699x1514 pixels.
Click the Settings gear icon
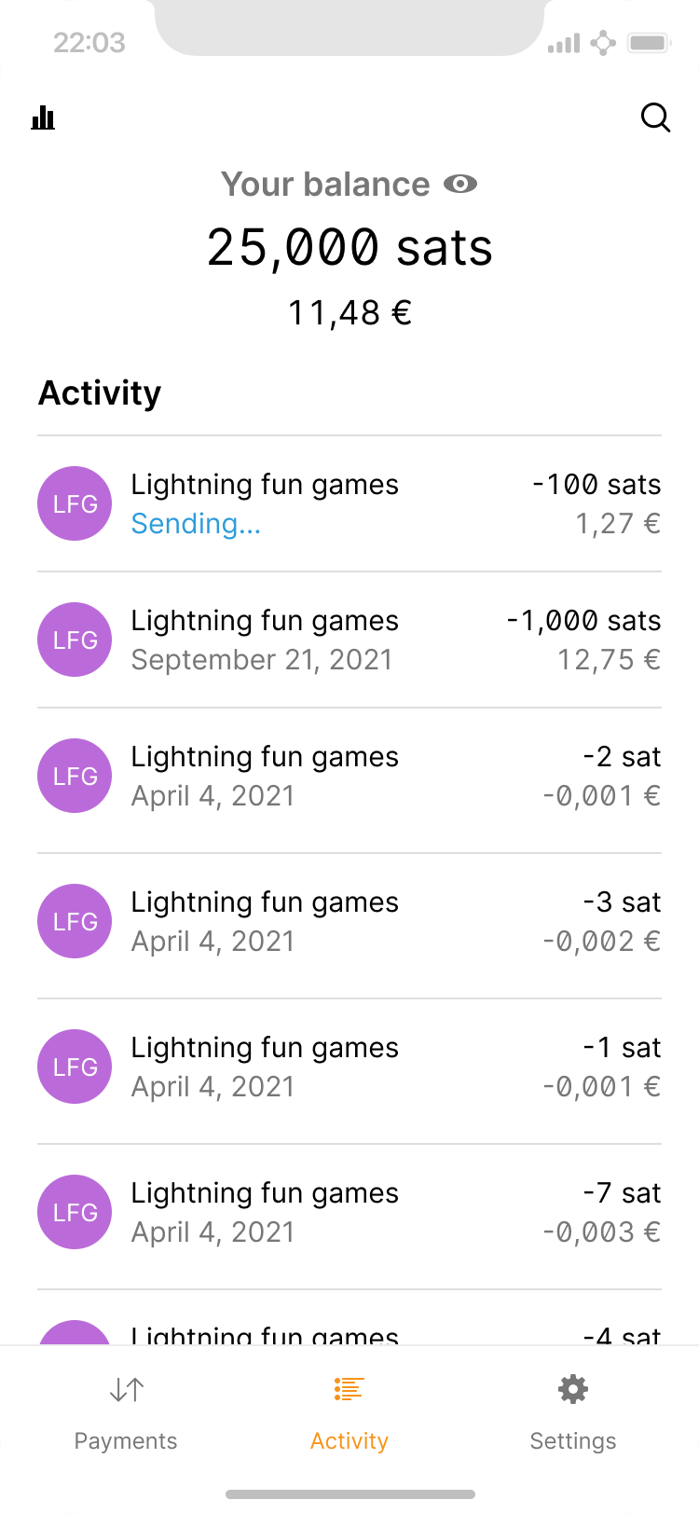(572, 1390)
